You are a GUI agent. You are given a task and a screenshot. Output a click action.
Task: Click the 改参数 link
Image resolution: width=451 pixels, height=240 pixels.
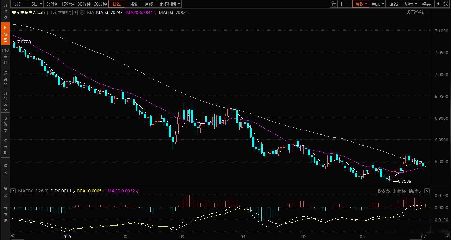384,191
